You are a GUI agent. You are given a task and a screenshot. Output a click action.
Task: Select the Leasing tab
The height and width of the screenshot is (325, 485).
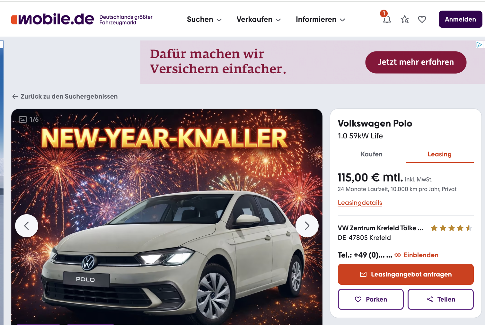point(439,154)
